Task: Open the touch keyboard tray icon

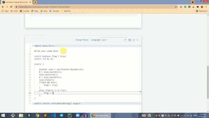Action: [x=144, y=115]
